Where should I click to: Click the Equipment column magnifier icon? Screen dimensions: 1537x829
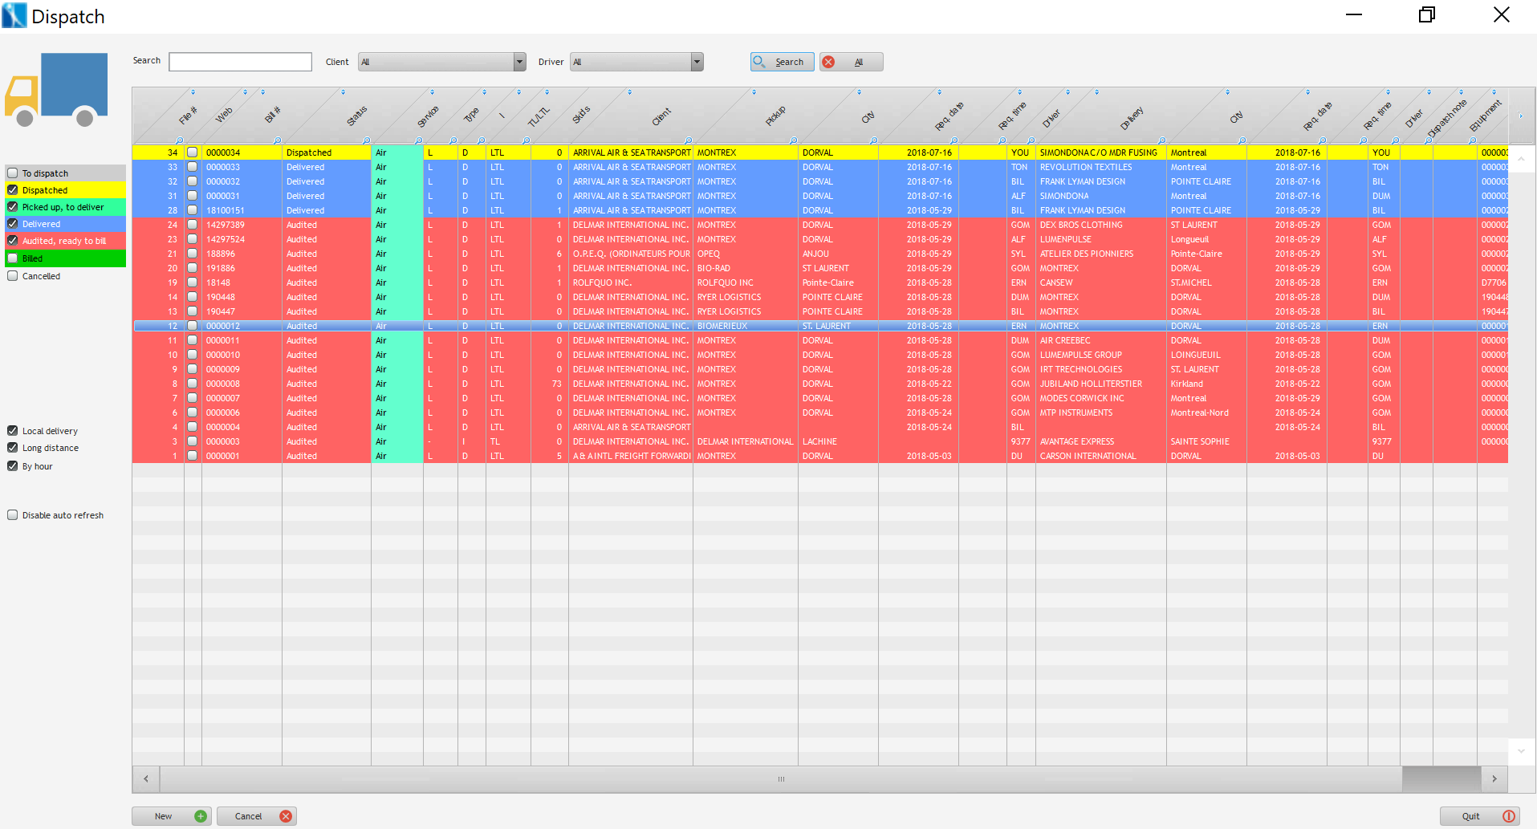(x=1473, y=141)
